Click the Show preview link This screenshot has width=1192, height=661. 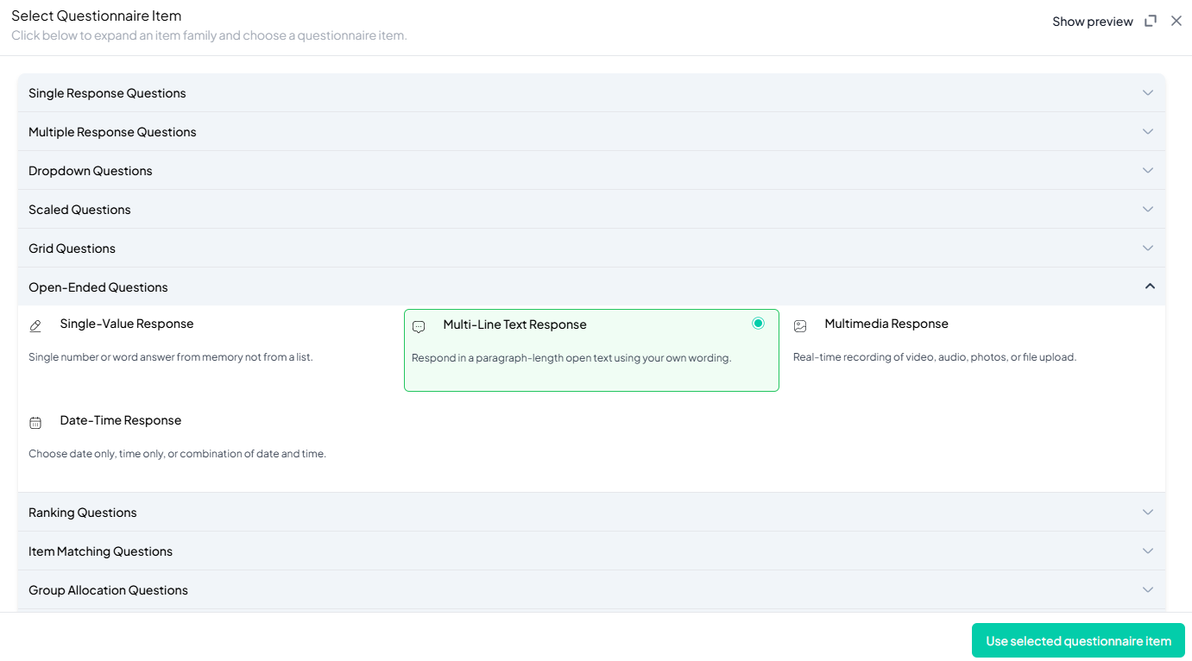pyautogui.click(x=1092, y=22)
